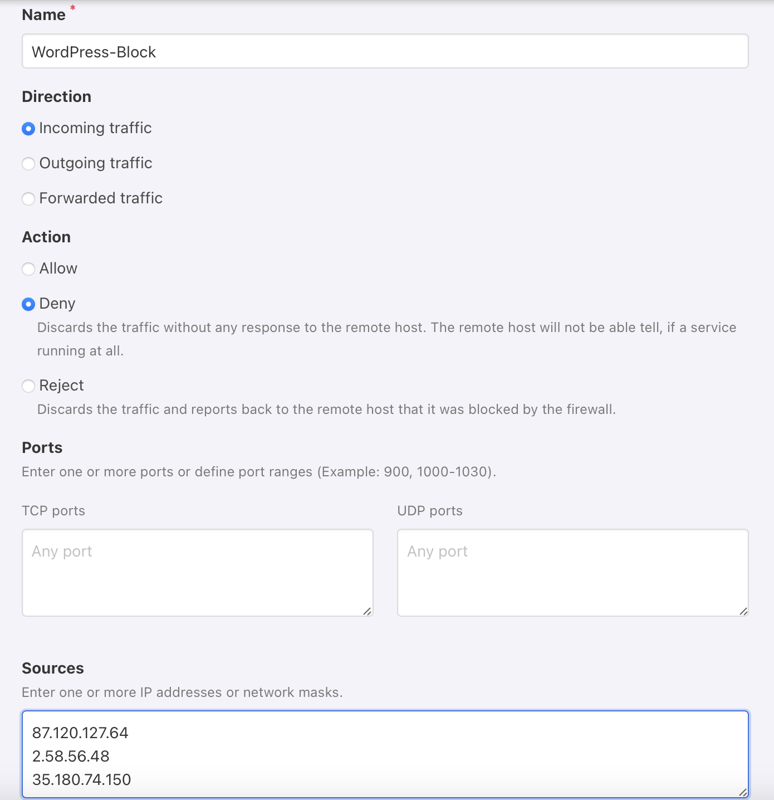This screenshot has height=800, width=774.
Task: Click the Ports section heading
Action: (42, 447)
